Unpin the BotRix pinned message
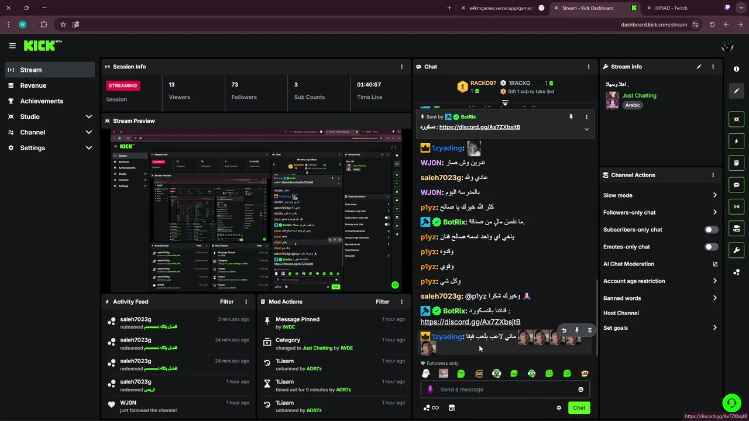 click(x=571, y=117)
